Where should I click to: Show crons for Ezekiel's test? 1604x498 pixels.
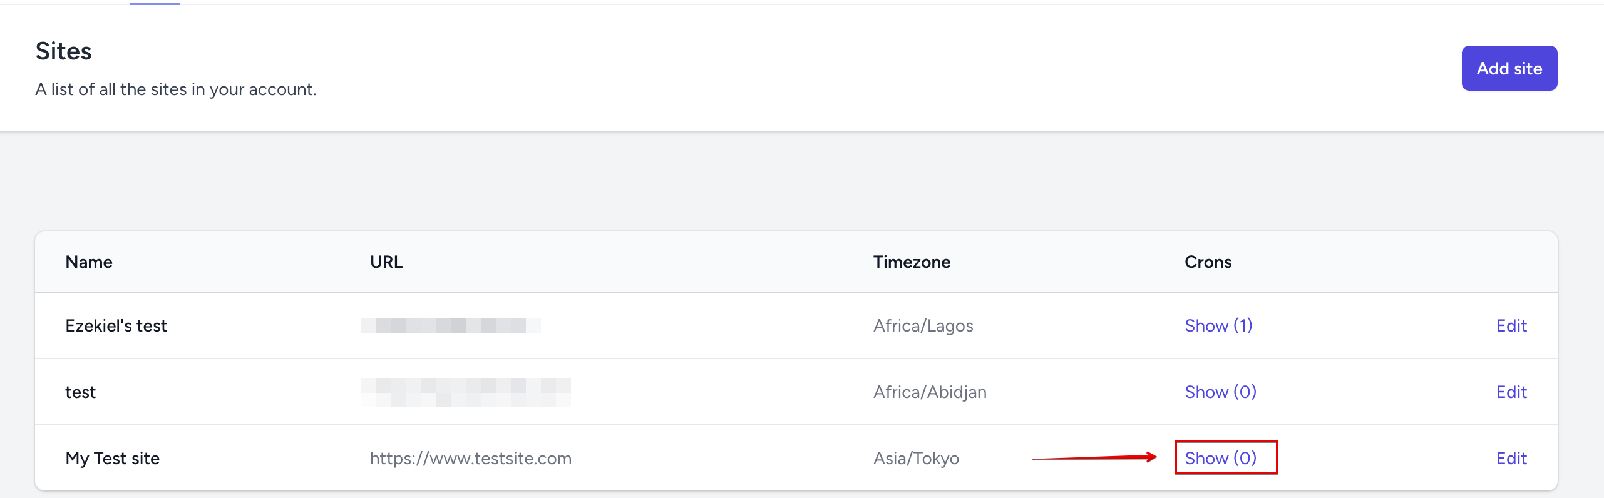pos(1218,325)
